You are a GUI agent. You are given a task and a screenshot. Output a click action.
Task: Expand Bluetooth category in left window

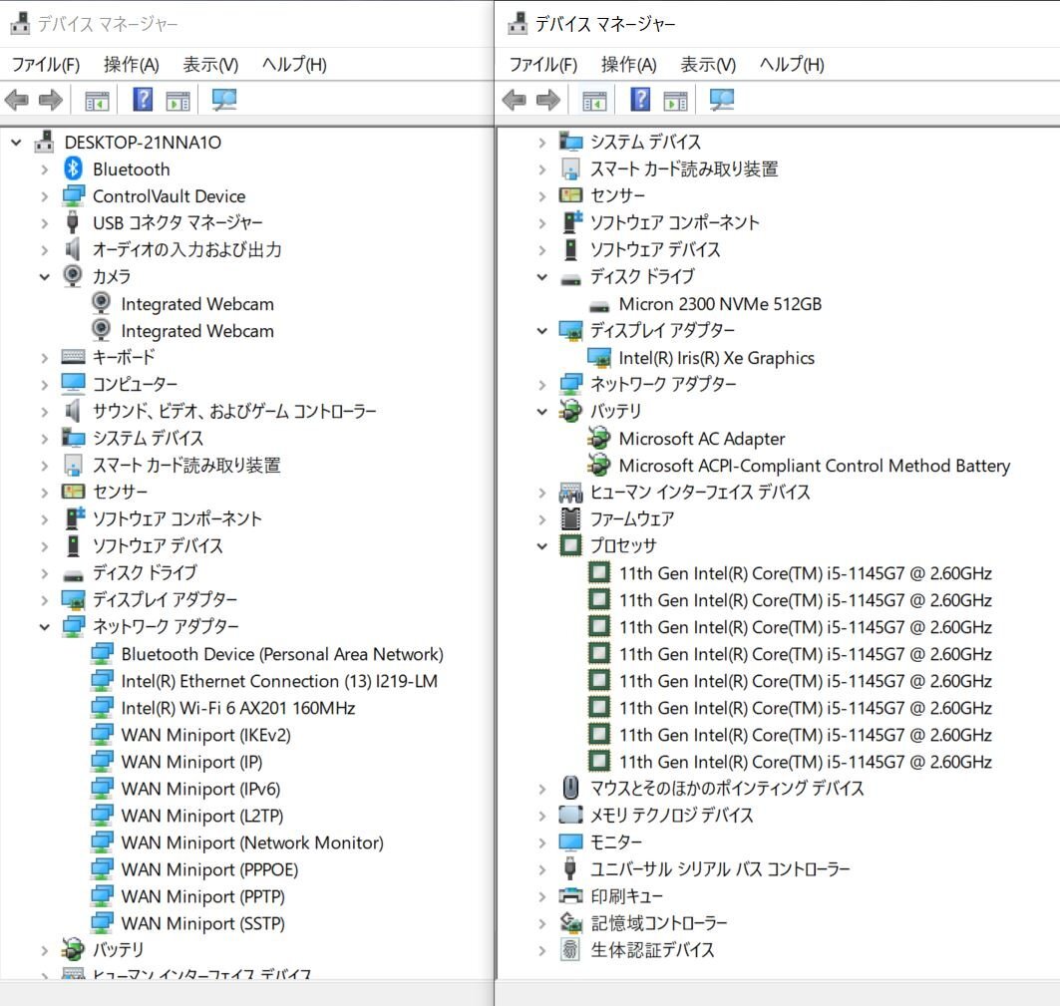45,169
